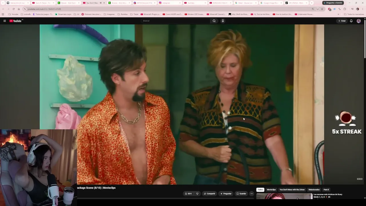The width and height of the screenshot is (366, 206).
Task: Click in the YouTube Buscar search field
Action: click(176, 21)
